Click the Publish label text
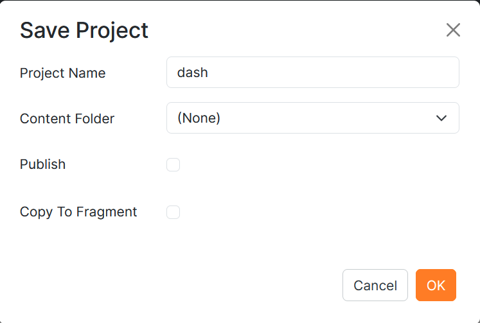Viewport: 480px width, 323px height. (x=42, y=164)
